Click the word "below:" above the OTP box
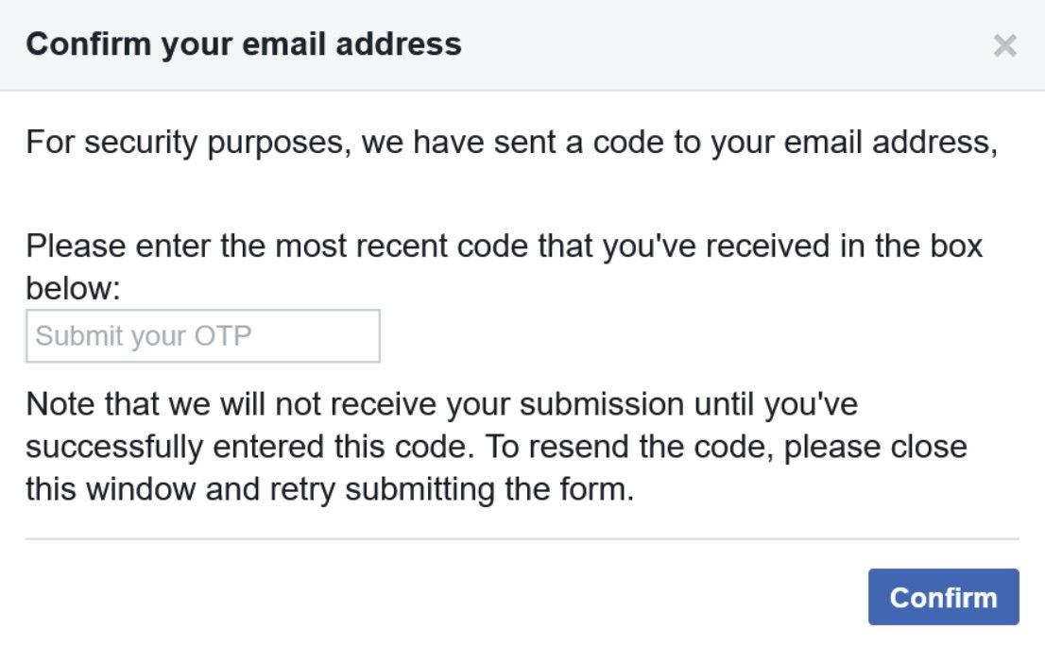 (74, 288)
